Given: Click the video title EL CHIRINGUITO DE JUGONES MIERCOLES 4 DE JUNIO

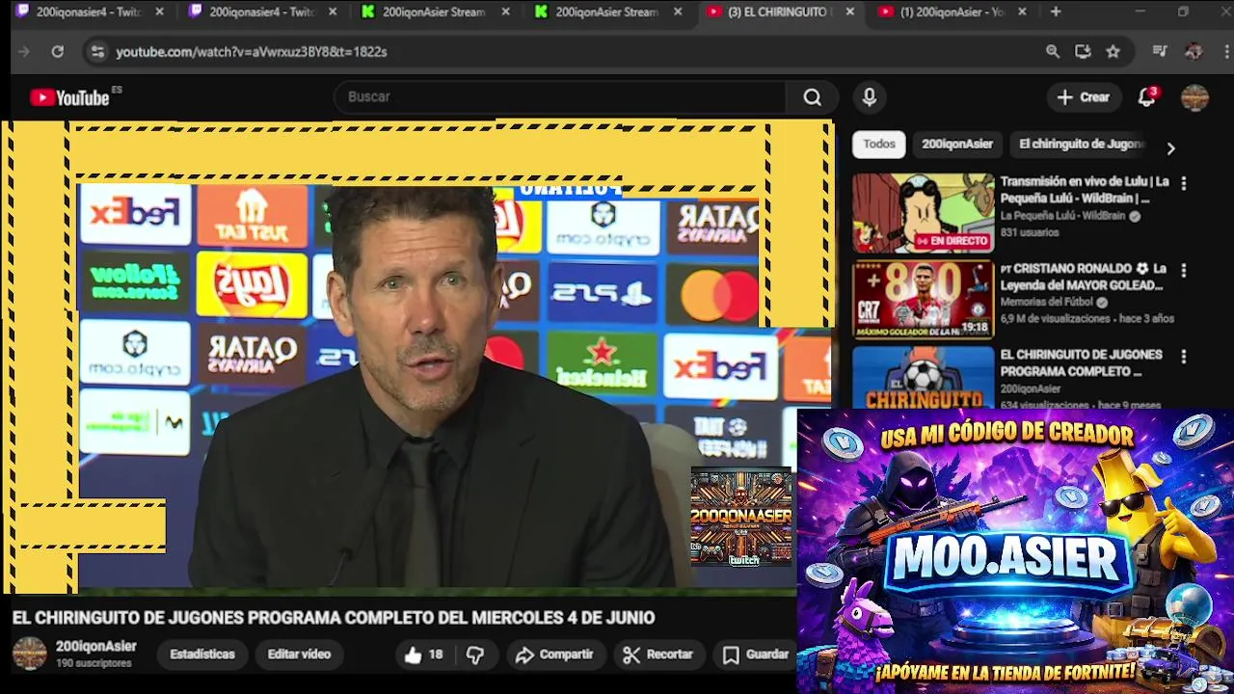Looking at the screenshot, I should pyautogui.click(x=334, y=618).
